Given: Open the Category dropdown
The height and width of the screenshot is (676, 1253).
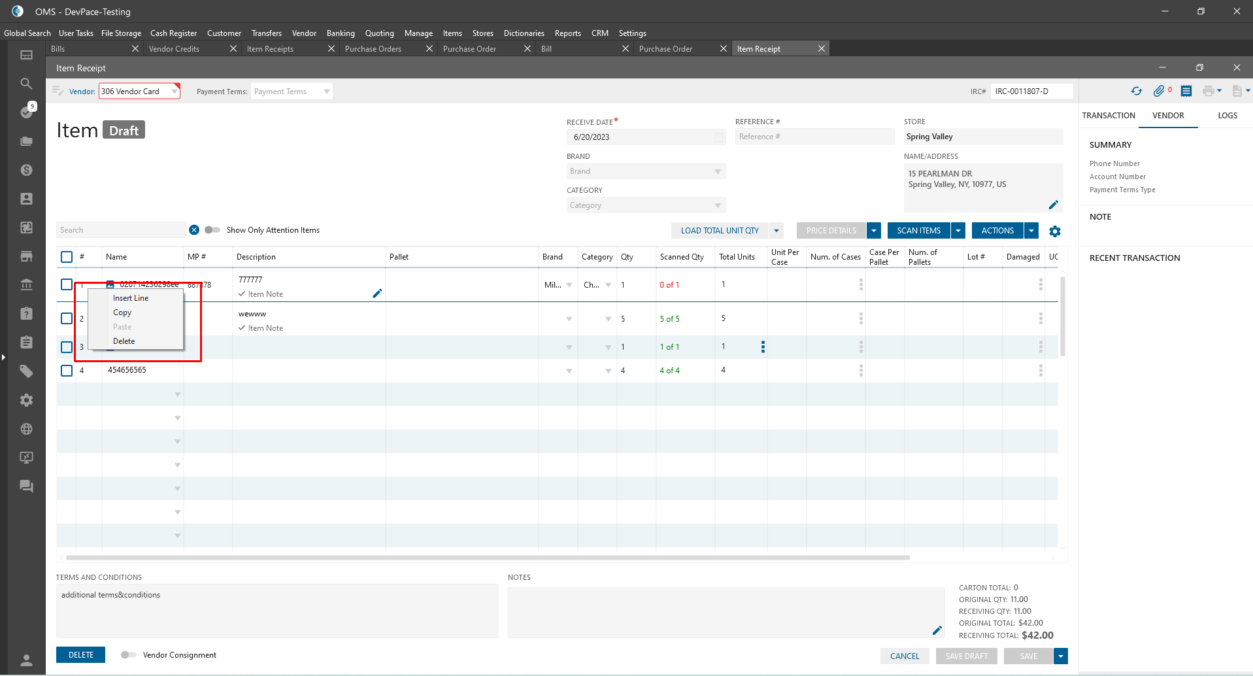Looking at the screenshot, I should pyautogui.click(x=718, y=205).
